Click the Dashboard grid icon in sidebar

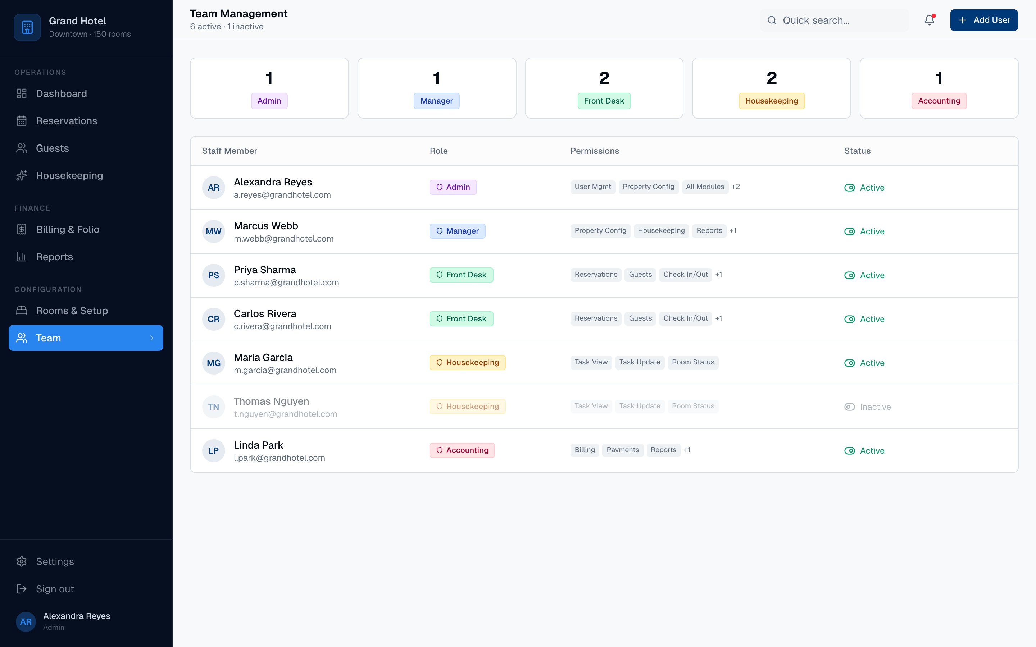click(x=22, y=94)
